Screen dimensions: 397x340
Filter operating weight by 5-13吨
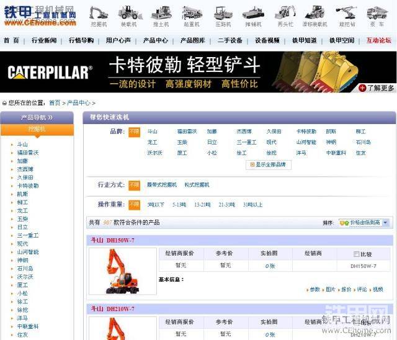pos(179,205)
